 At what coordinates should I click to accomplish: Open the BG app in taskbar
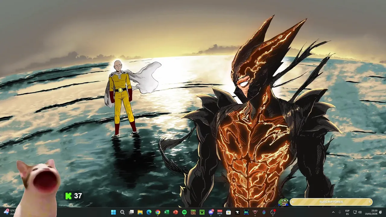click(246, 212)
